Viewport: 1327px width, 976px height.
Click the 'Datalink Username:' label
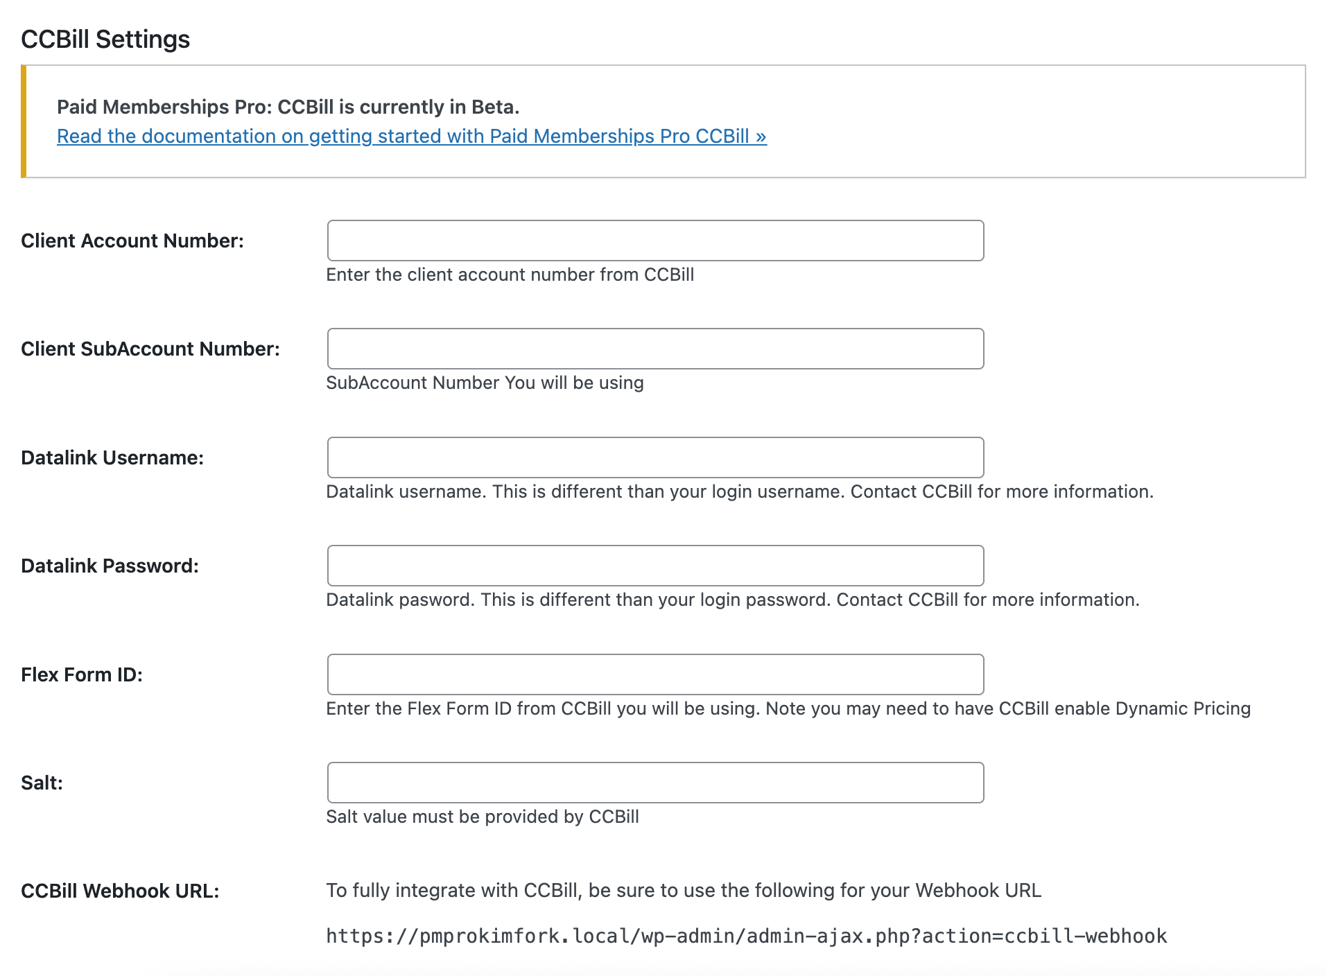[x=112, y=458]
